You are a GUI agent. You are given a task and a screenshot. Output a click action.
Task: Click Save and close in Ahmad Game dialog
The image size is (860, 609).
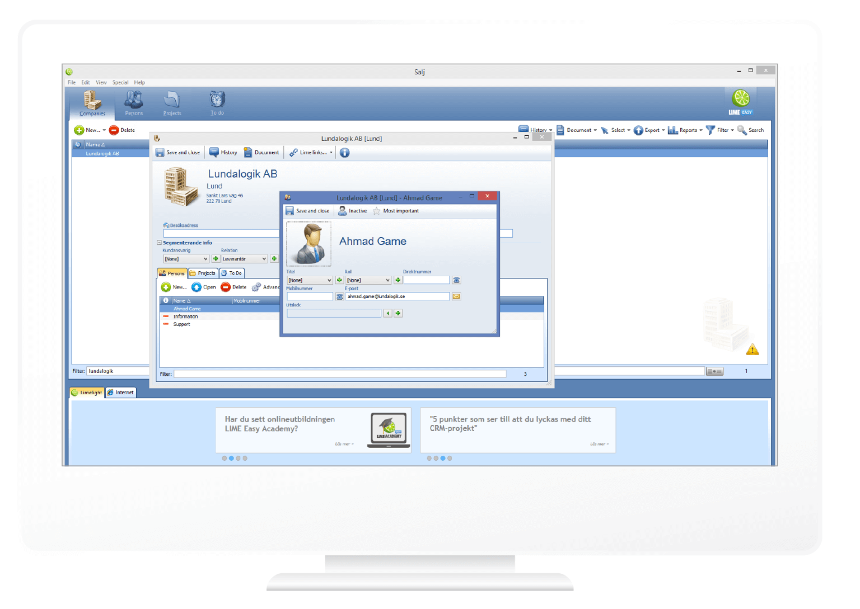click(x=308, y=211)
